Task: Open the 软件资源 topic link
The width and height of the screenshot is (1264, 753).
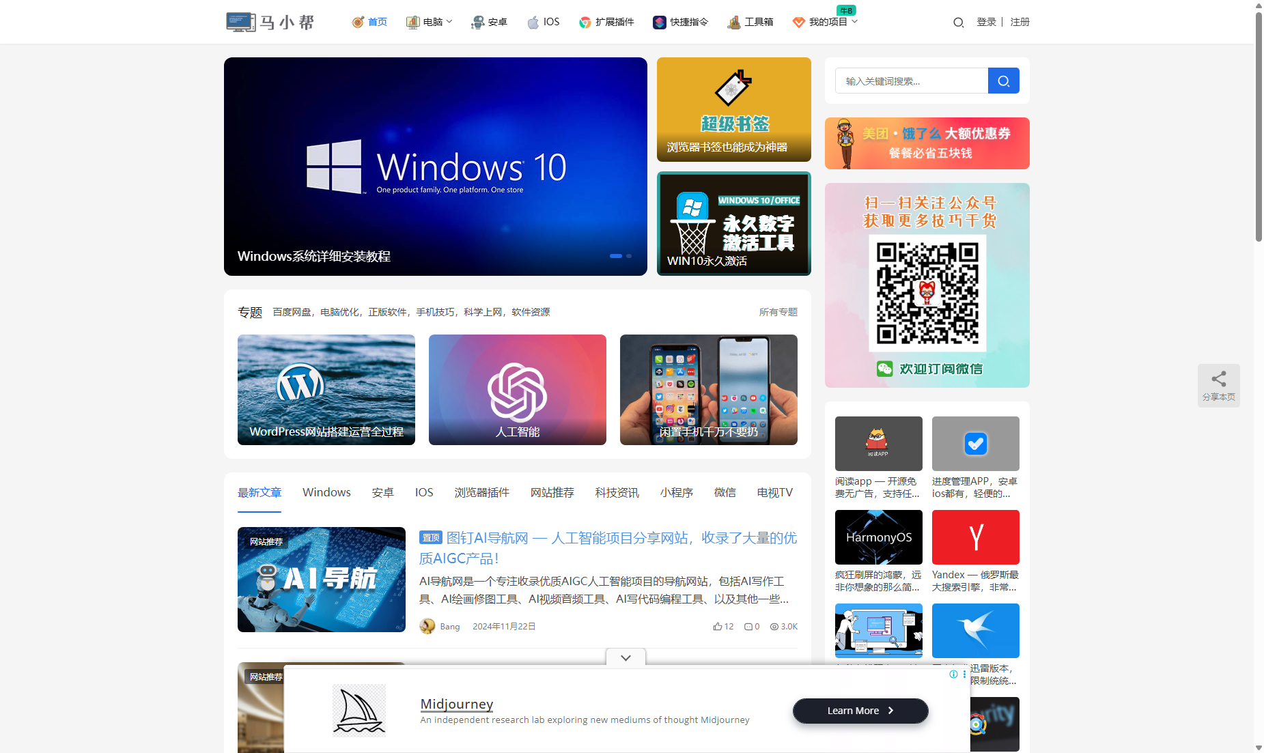Action: tap(531, 312)
